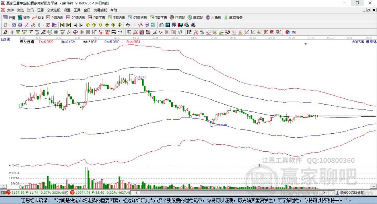Viewport: 377px width, 204px height.
Task: Open the 设置 menu
Action: [x=67, y=10]
